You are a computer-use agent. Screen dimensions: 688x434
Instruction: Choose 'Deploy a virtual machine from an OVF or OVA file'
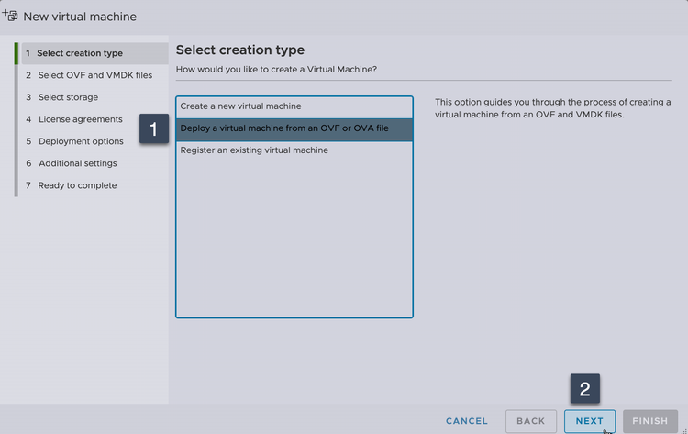[x=284, y=128]
